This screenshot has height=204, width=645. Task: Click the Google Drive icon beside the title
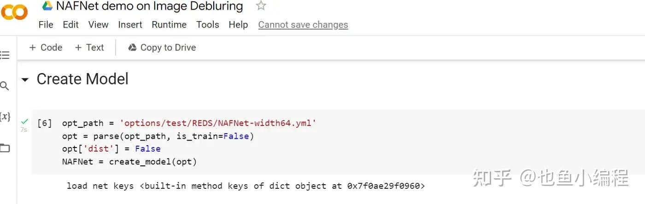coord(47,6)
